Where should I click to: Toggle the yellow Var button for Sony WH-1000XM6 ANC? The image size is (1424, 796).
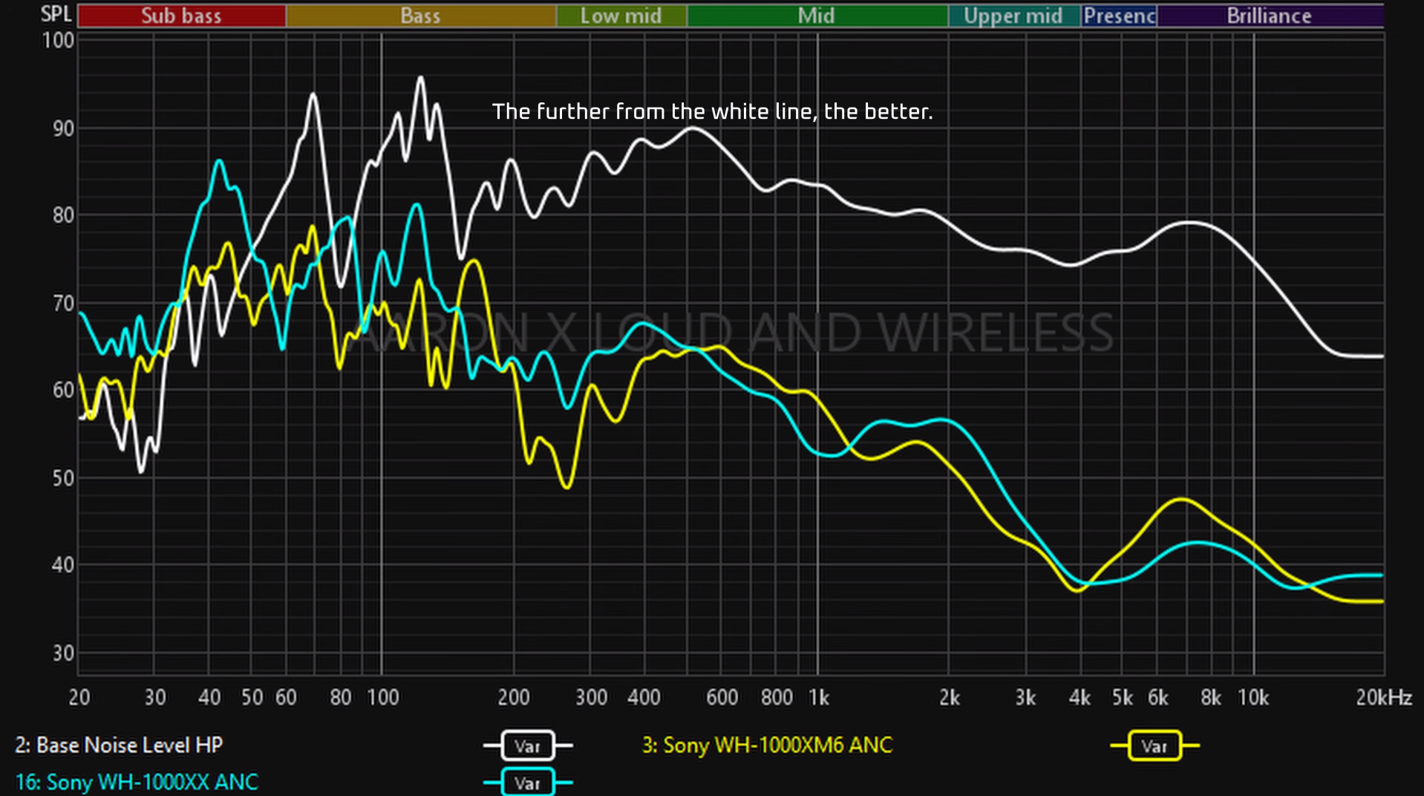1154,746
